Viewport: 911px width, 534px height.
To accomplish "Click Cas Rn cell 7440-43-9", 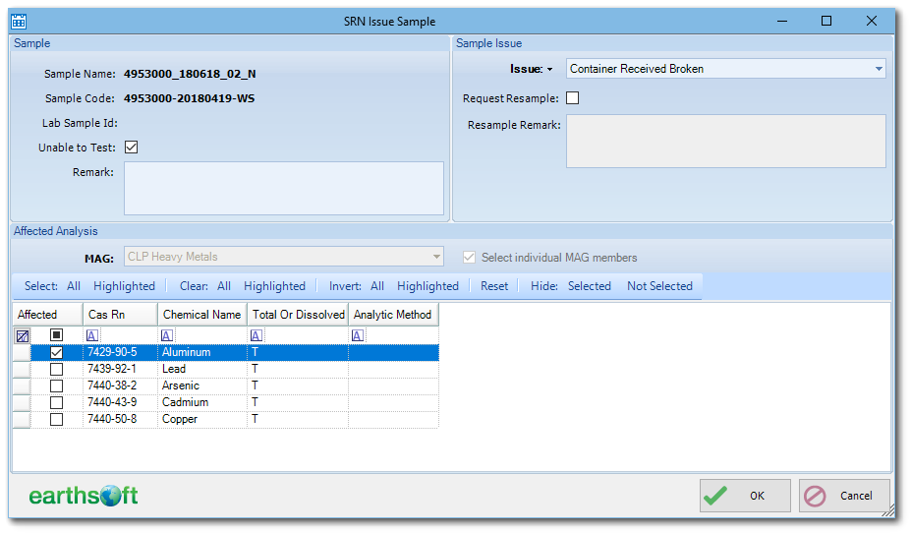I will click(120, 402).
